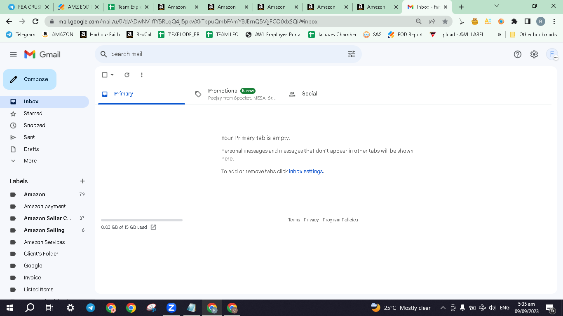Show hidden system tray icons
The image size is (563, 316).
443,308
